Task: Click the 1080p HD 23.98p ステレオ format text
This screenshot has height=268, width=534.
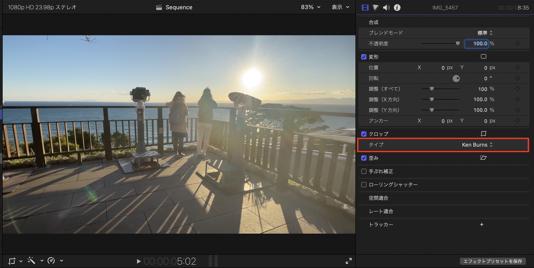Action: [x=42, y=7]
